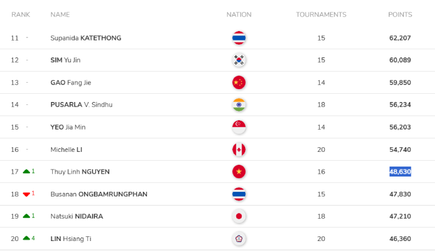Viewport: 435px width, 251px height.
Task: Open PUSARLA V. Sindhu player profile
Action: tap(81, 104)
